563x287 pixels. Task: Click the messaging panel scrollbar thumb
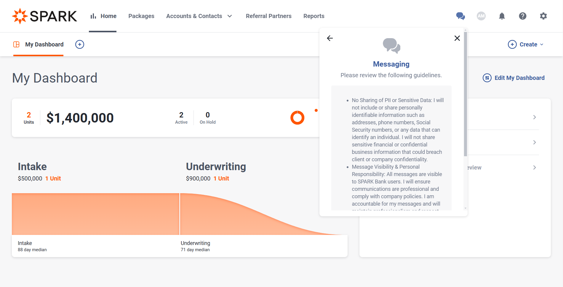(466, 94)
